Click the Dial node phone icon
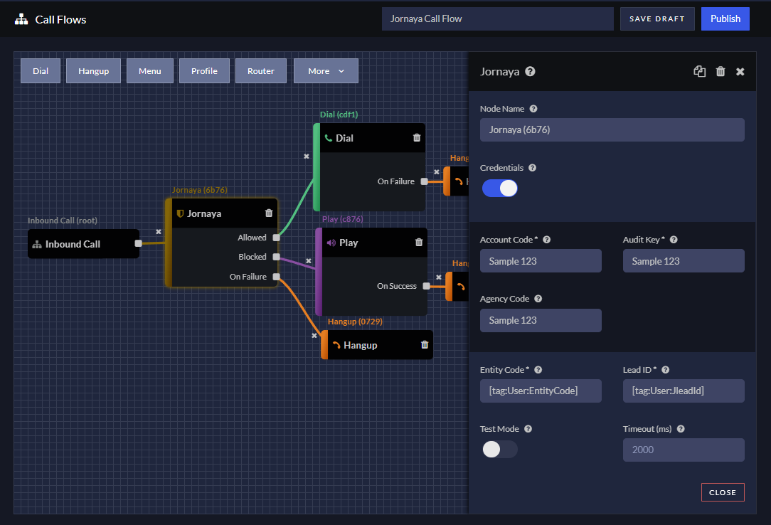Viewport: 771px width, 525px height. pos(329,138)
